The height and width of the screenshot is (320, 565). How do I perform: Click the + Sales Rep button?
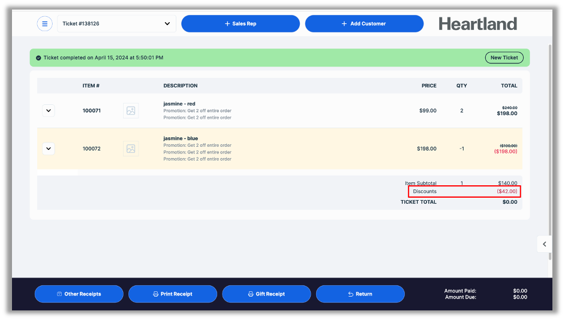pos(240,24)
